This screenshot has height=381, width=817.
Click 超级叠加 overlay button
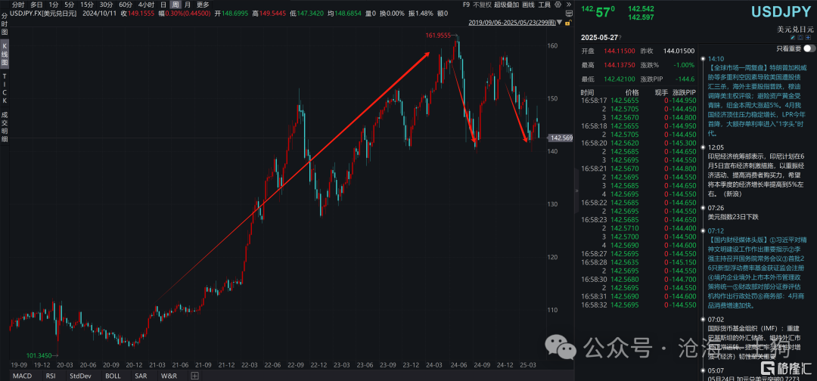pos(506,5)
